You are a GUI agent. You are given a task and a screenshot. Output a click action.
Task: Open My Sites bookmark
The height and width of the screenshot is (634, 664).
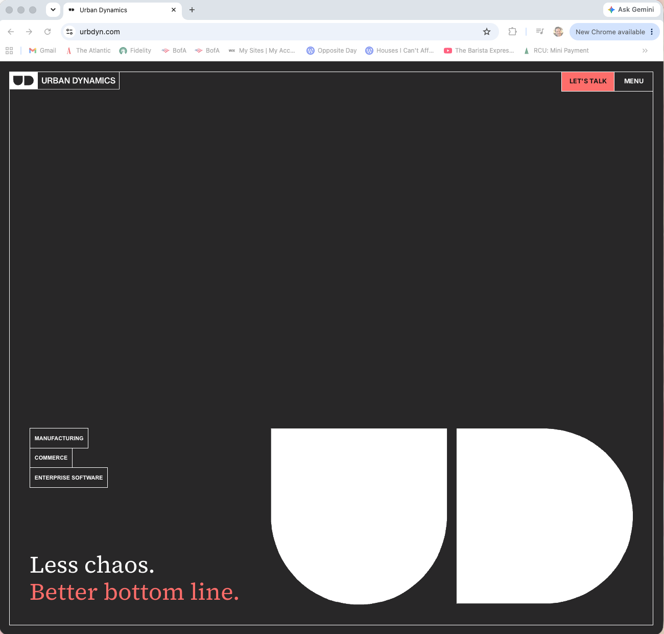tap(262, 51)
